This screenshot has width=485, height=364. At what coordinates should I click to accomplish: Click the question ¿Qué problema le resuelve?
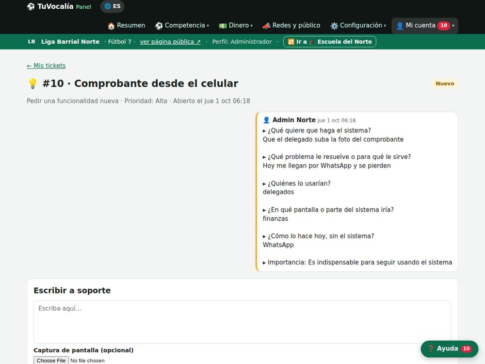[x=339, y=157]
